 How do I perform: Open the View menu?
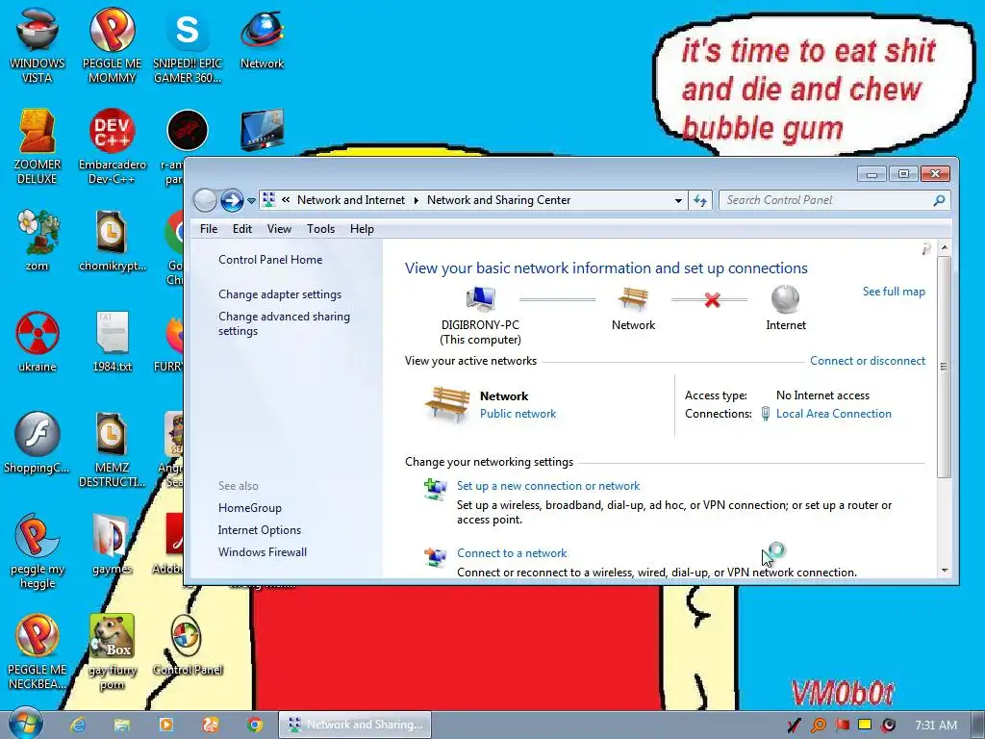coord(279,229)
